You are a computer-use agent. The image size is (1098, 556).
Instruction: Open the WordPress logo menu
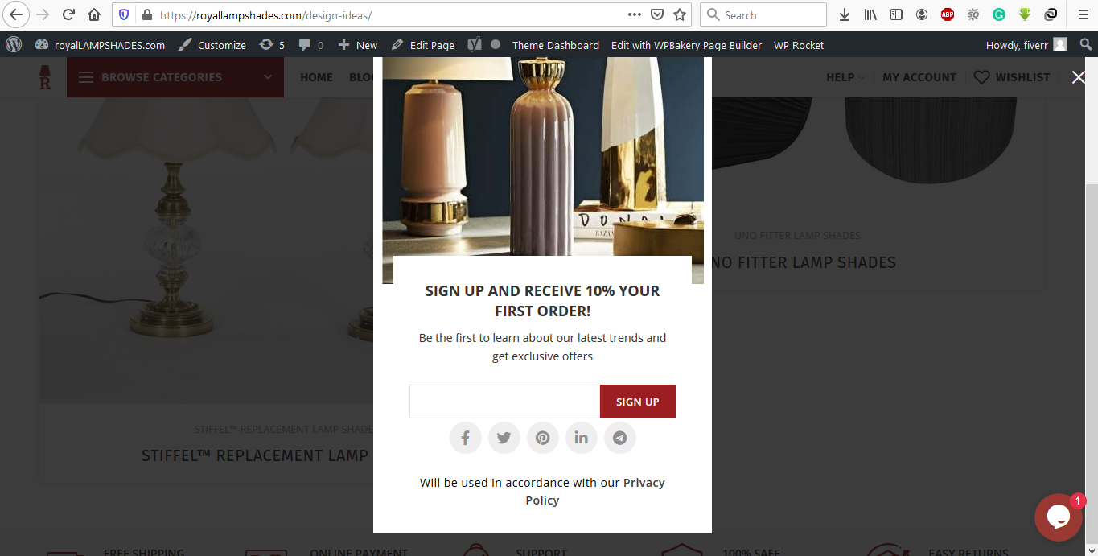[14, 45]
